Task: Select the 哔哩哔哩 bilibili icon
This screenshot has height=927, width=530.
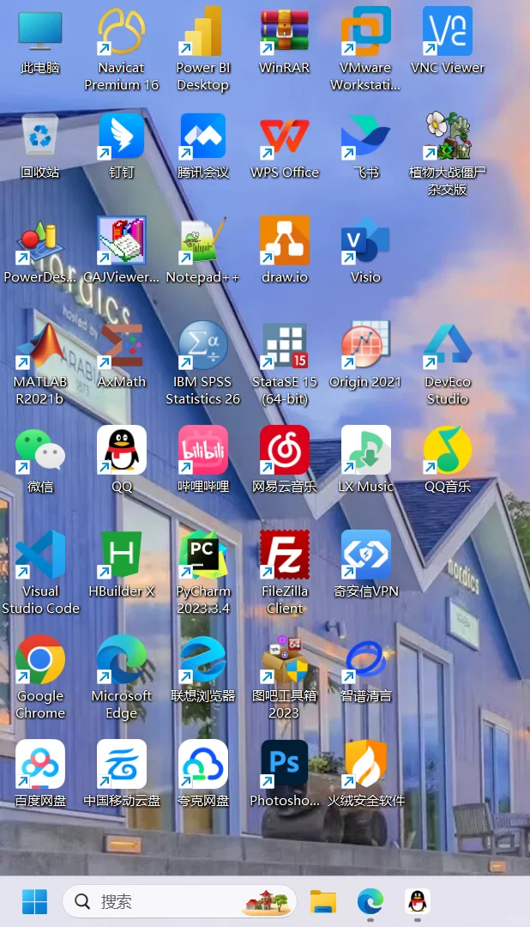Action: click(203, 450)
